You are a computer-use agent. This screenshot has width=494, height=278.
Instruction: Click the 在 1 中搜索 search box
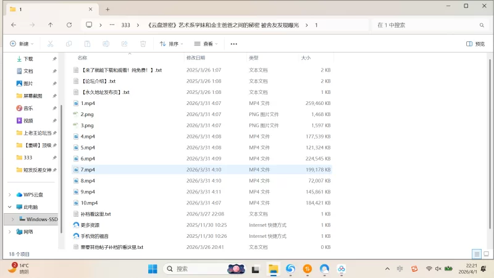(x=426, y=25)
